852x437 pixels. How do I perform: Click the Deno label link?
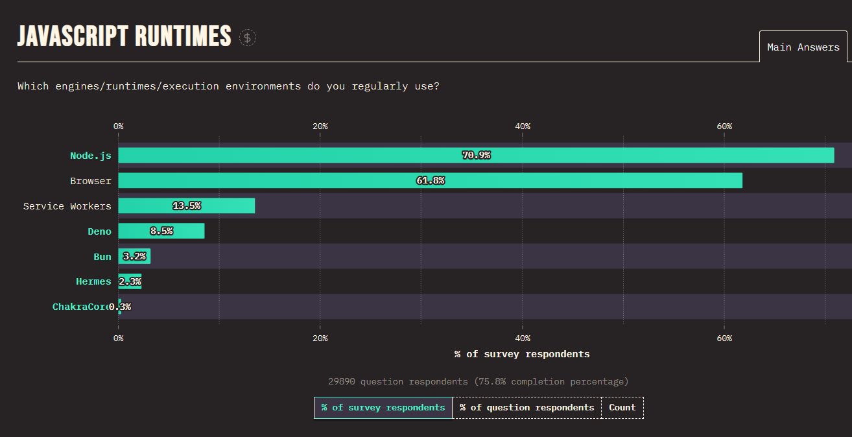[x=99, y=231]
